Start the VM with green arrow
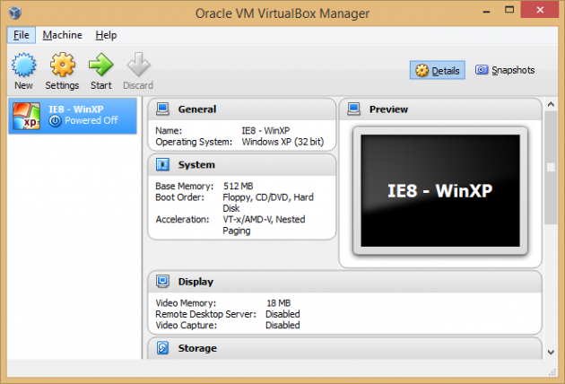Viewport: 565px width, 384px height. point(101,65)
